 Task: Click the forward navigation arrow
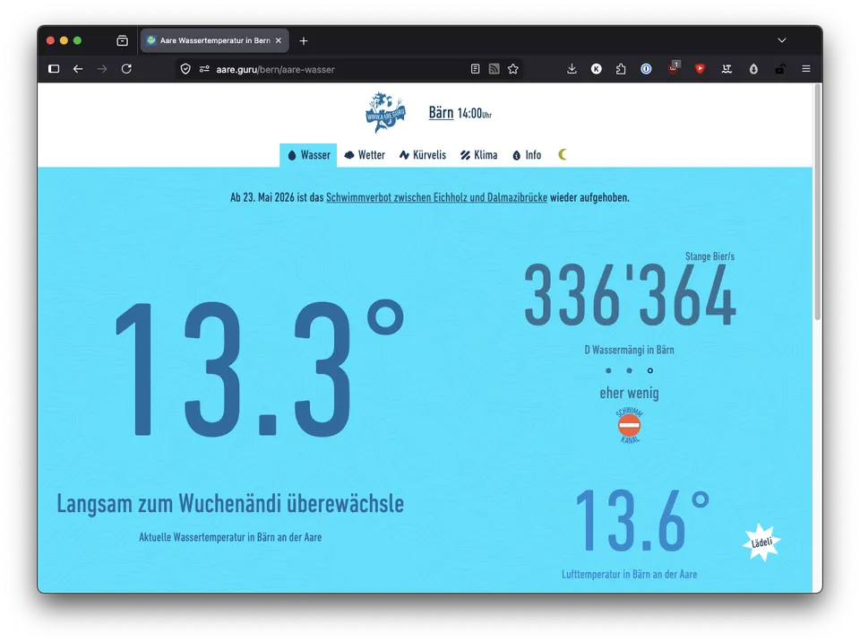[102, 69]
